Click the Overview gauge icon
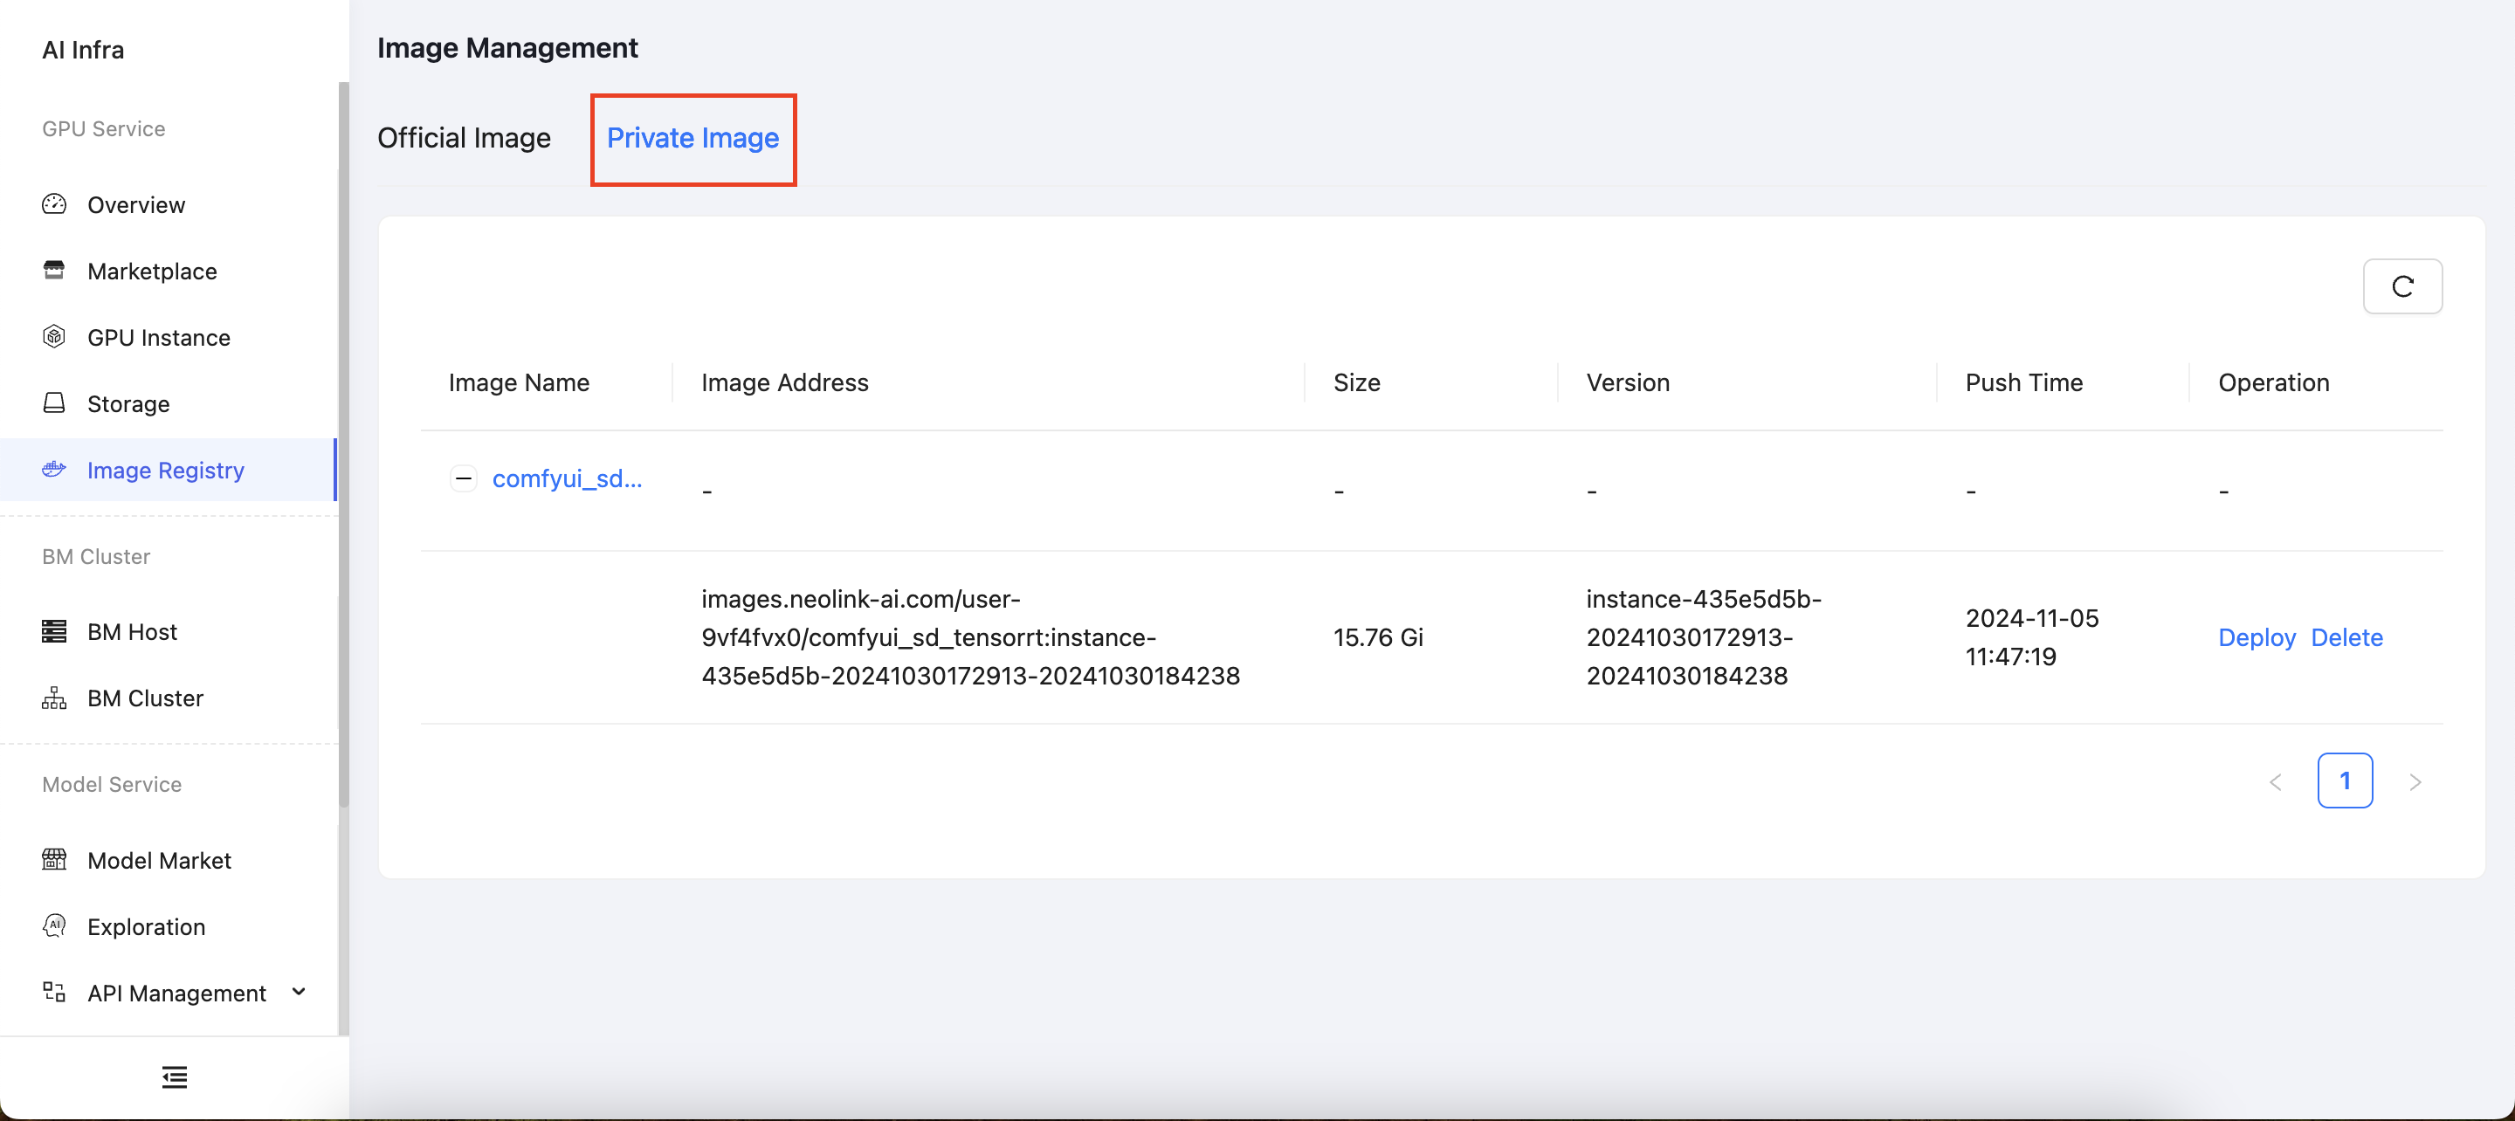This screenshot has height=1121, width=2515. [x=53, y=204]
